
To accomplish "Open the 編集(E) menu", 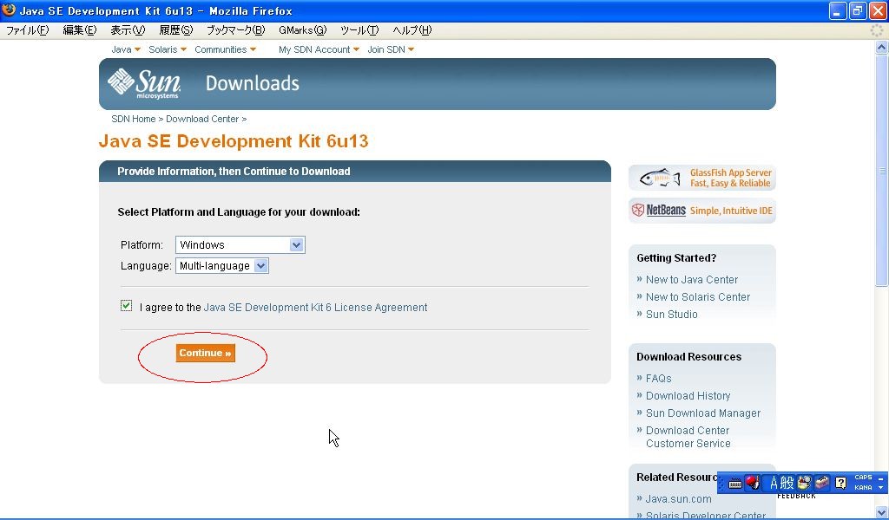I will click(79, 30).
